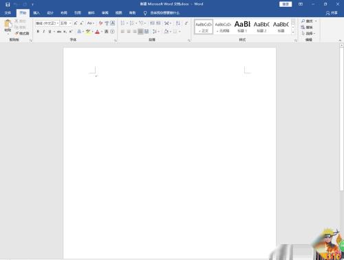Switch to the Design tab

[50, 13]
